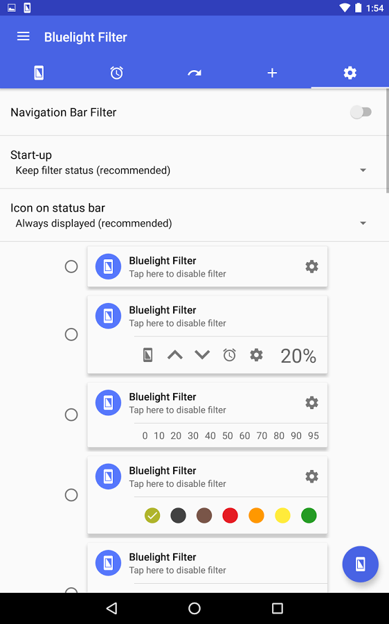Open the hamburger navigation menu
Screen dimensions: 389x624
[x=23, y=37]
